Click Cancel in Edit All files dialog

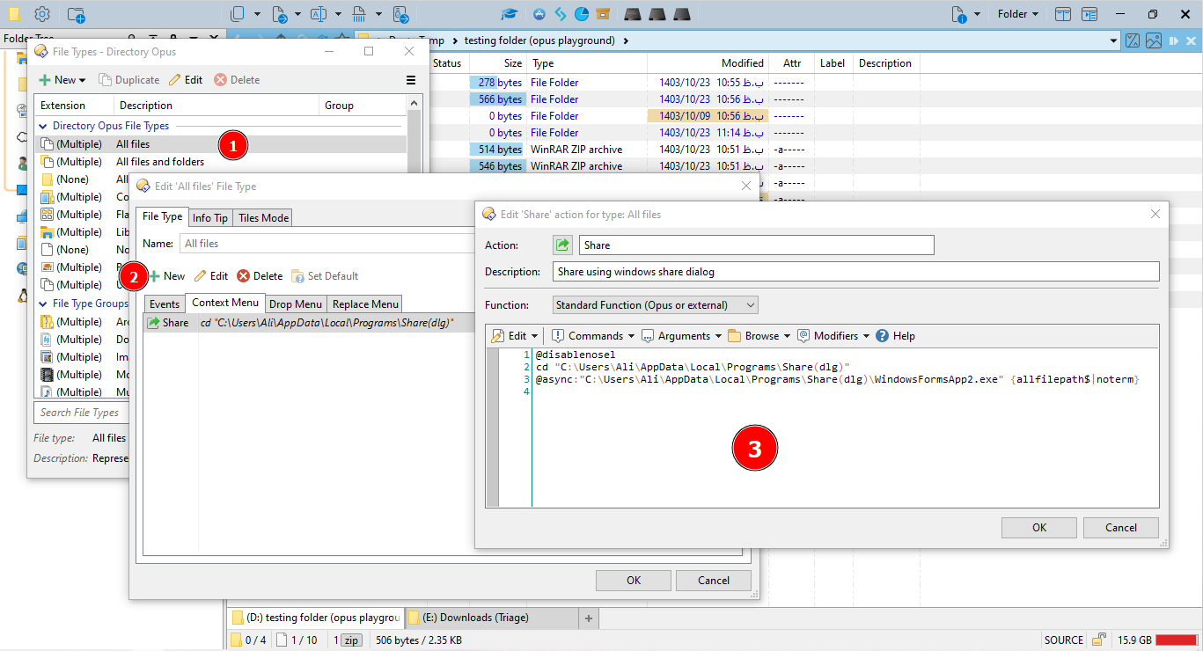coord(713,581)
